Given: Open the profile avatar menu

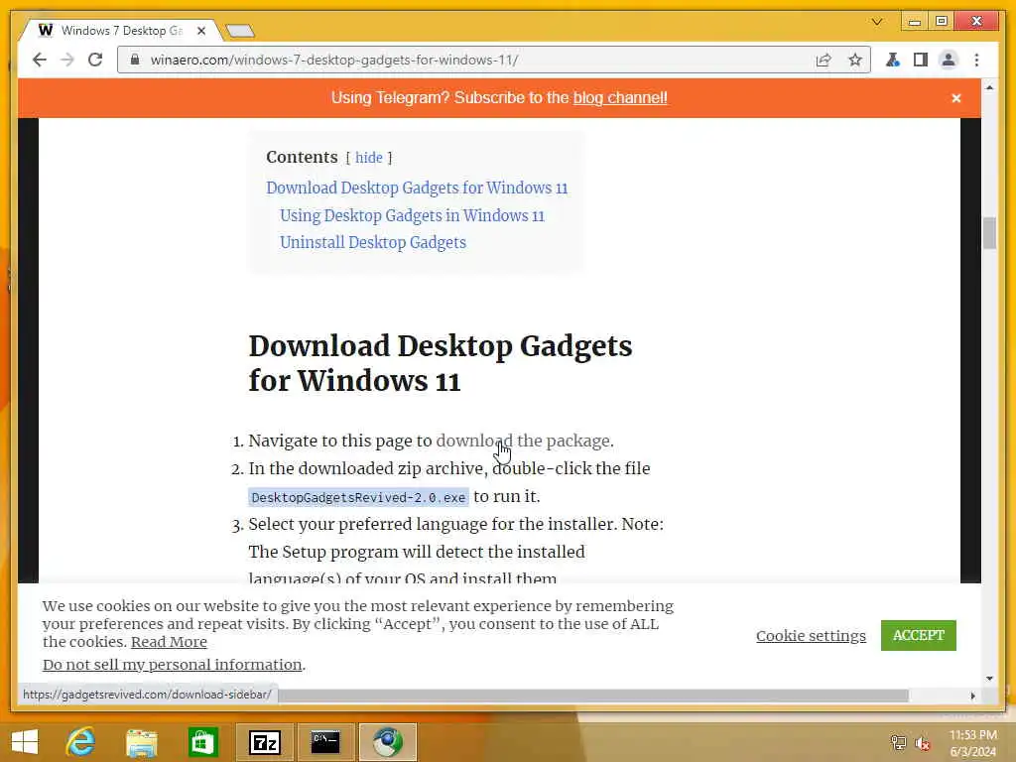Looking at the screenshot, I should tap(949, 61).
